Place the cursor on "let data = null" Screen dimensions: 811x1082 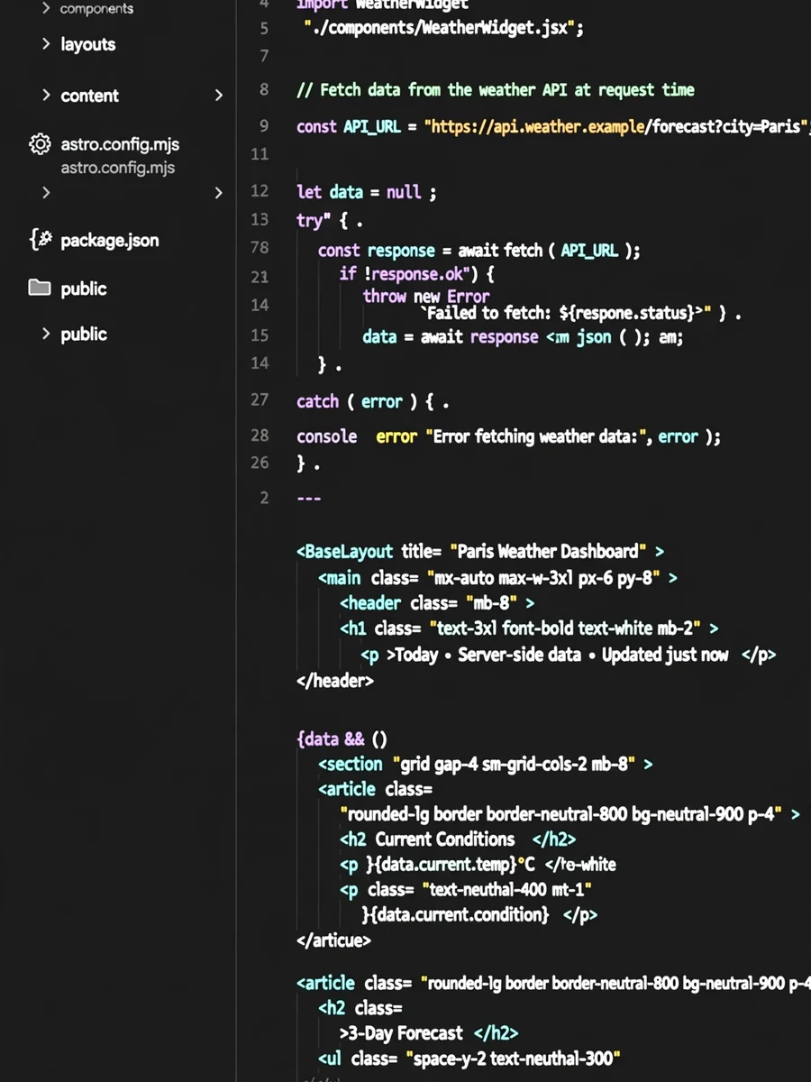359,192
